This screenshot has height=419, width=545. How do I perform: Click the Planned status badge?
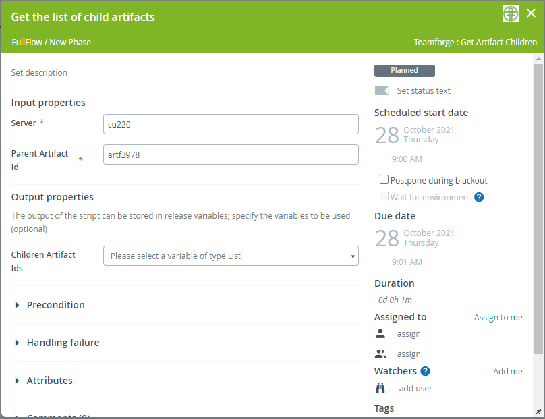tap(405, 71)
